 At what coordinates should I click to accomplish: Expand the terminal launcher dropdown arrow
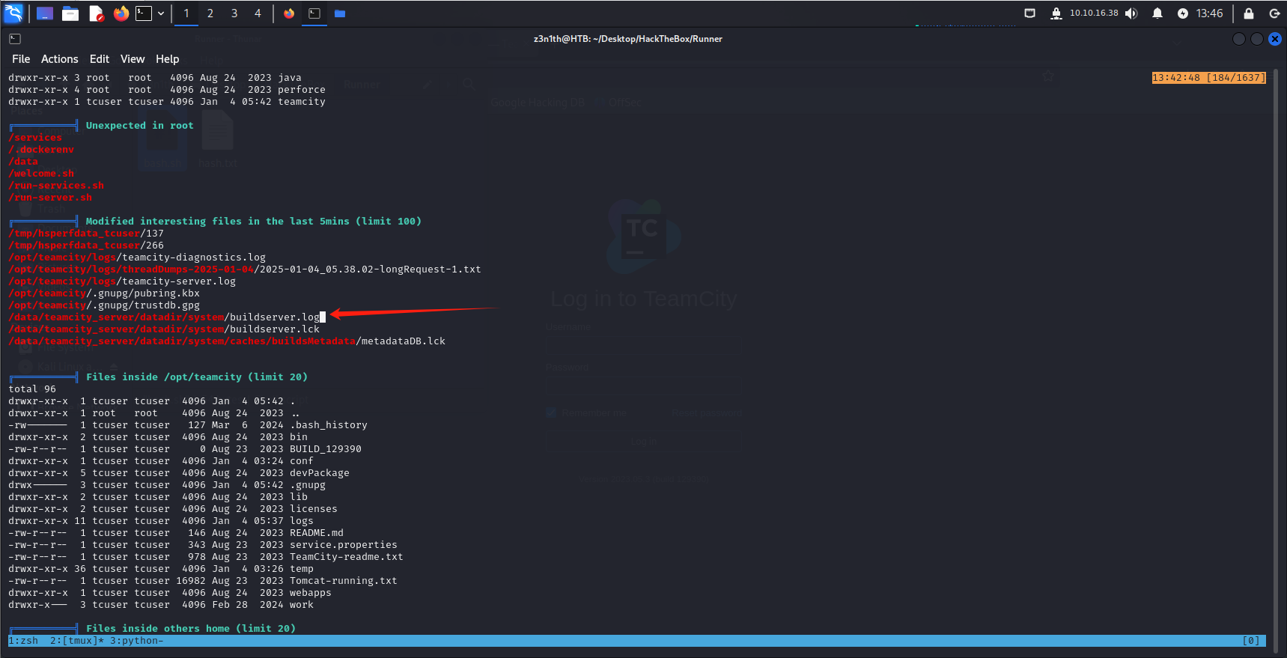[161, 13]
